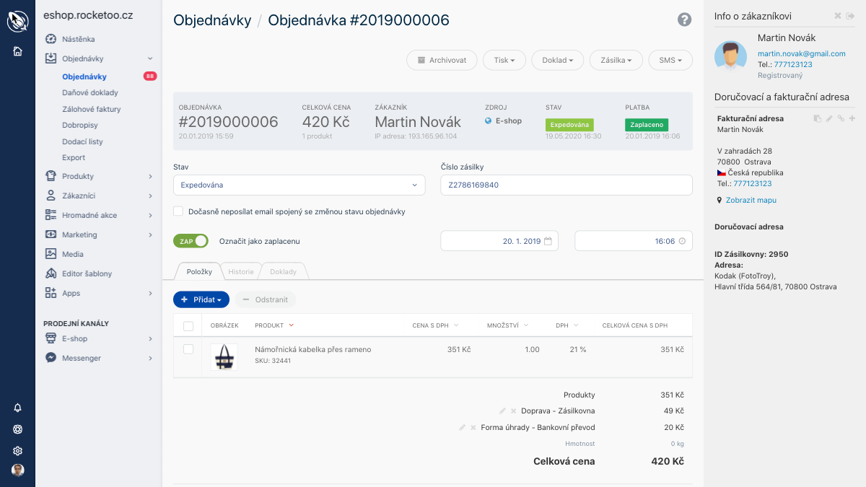Screen dimensions: 866x487
Task: Open the Stav dropdown showing Expedována
Action: tap(299, 185)
